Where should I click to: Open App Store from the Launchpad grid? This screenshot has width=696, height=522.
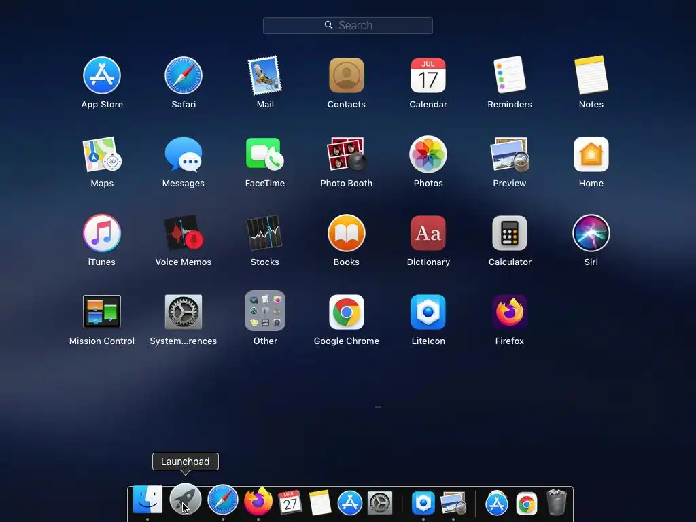click(102, 75)
